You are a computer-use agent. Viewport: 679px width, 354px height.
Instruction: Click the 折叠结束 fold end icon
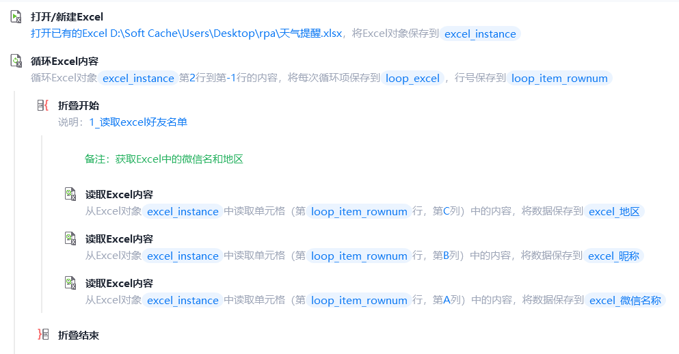[x=43, y=334]
